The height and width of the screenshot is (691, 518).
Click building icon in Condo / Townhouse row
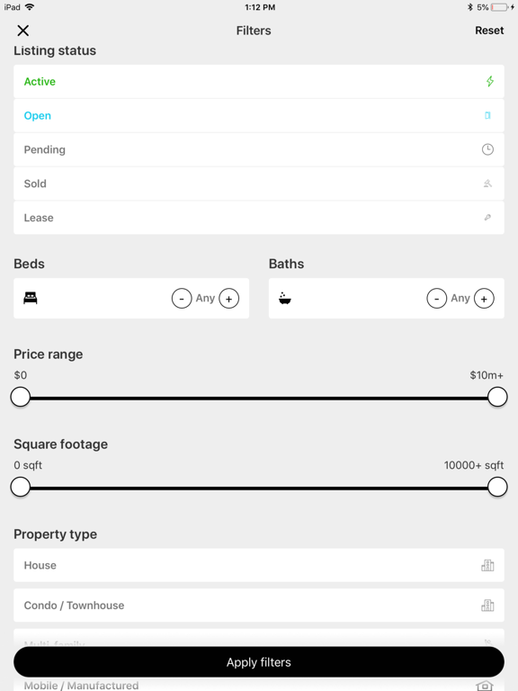[x=487, y=605]
